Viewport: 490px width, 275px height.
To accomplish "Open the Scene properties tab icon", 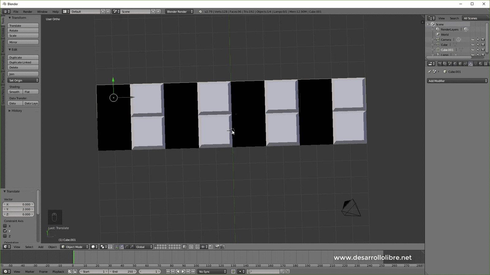I will (450, 64).
